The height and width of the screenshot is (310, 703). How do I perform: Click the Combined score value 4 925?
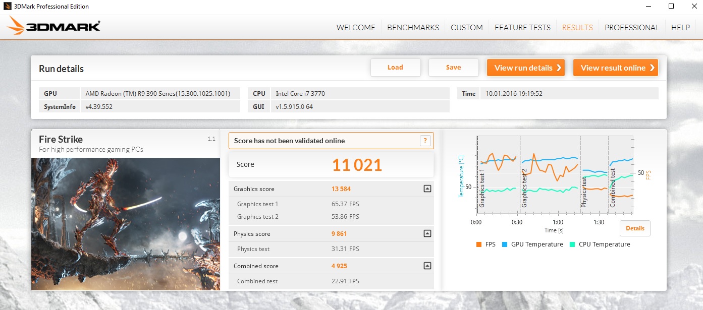[x=339, y=266]
